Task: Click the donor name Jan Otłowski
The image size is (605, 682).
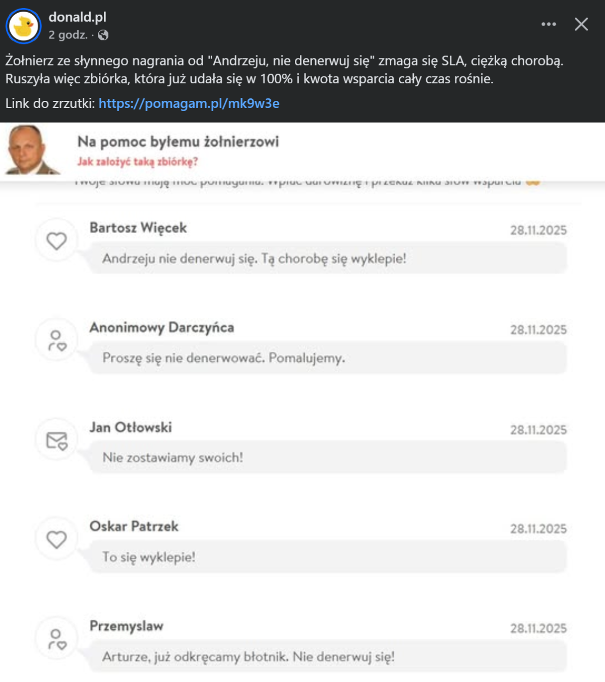Action: pyautogui.click(x=131, y=428)
